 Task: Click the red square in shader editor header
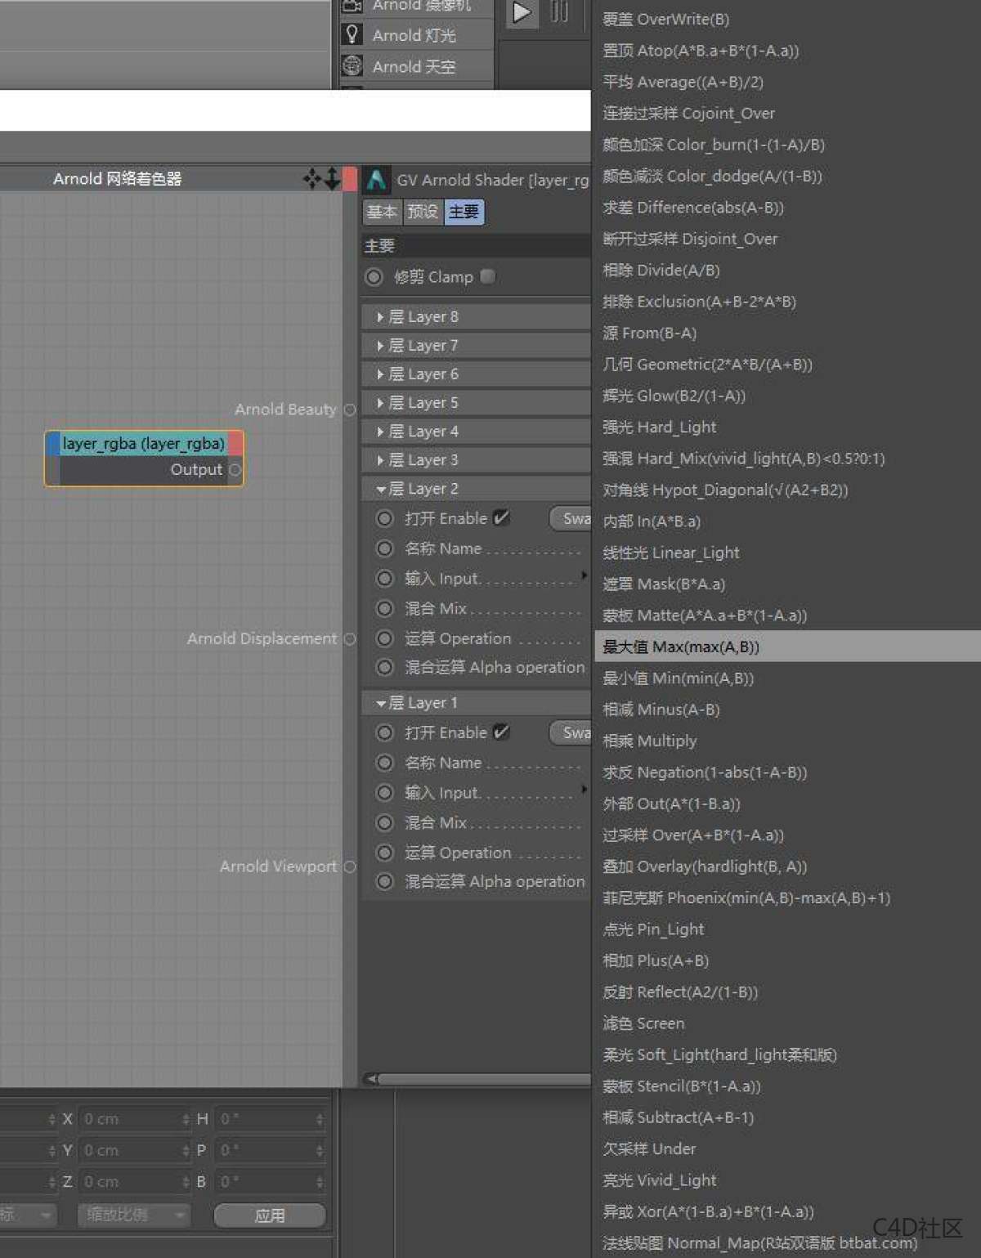(350, 179)
